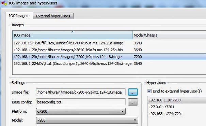Screen dimensions: 206x126
Task: Click the GNS3 icon in the title bar
Action: point(4,3)
